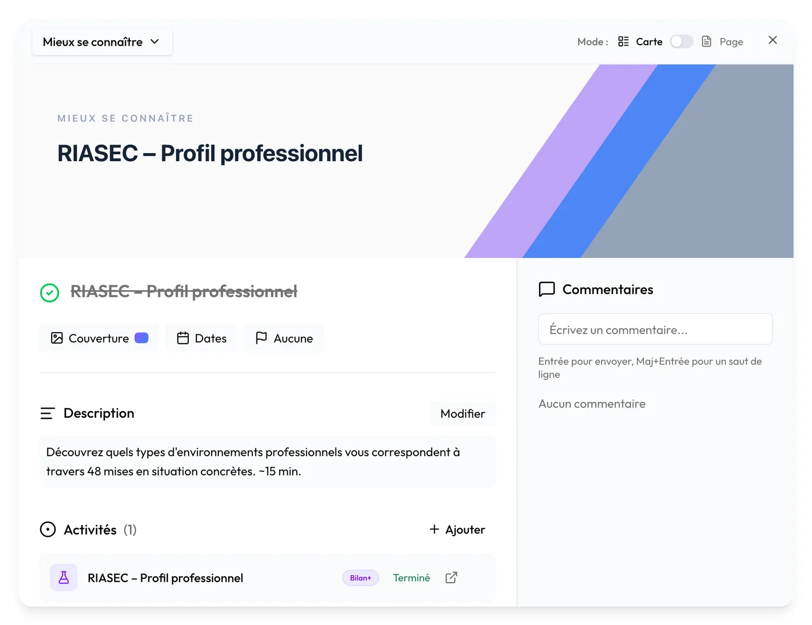
Task: Select the Carte mode label
Action: pos(649,42)
